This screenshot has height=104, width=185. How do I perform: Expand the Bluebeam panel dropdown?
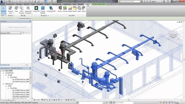coord(45,16)
